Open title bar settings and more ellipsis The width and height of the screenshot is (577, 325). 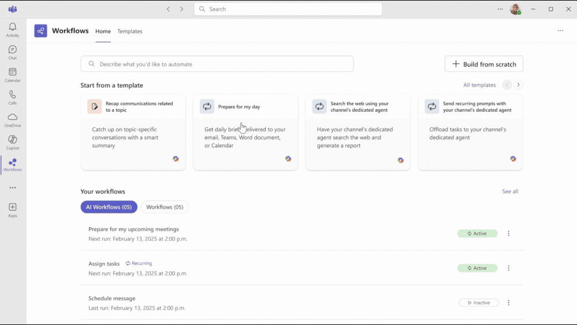click(x=500, y=9)
